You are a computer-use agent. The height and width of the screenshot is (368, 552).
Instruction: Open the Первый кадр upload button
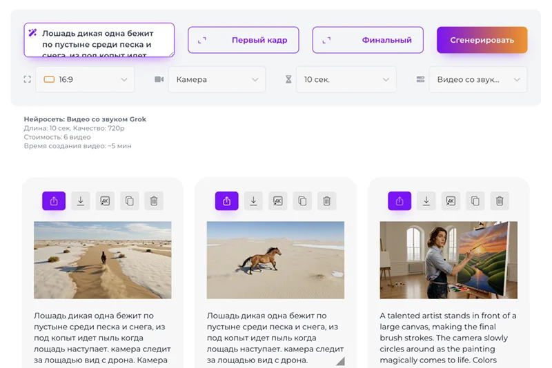[244, 40]
